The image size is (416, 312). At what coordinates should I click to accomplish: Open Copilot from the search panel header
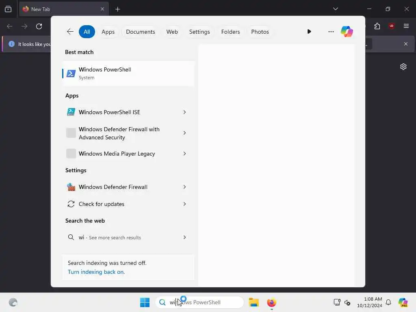[x=347, y=32]
